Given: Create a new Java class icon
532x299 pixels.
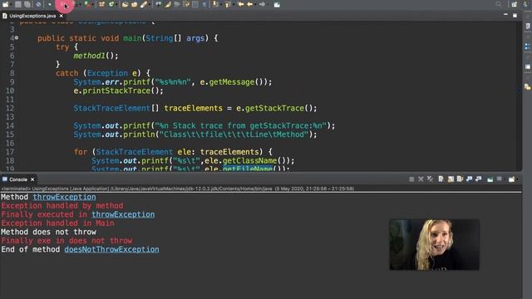Looking at the screenshot, I should (111, 4).
